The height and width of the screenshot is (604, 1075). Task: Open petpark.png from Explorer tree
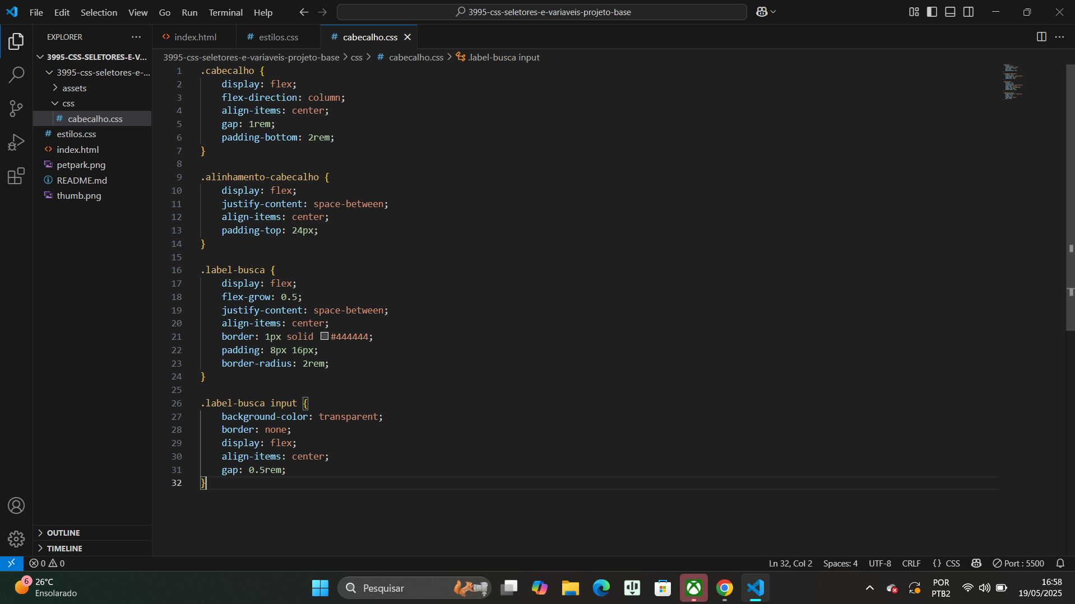click(x=92, y=165)
